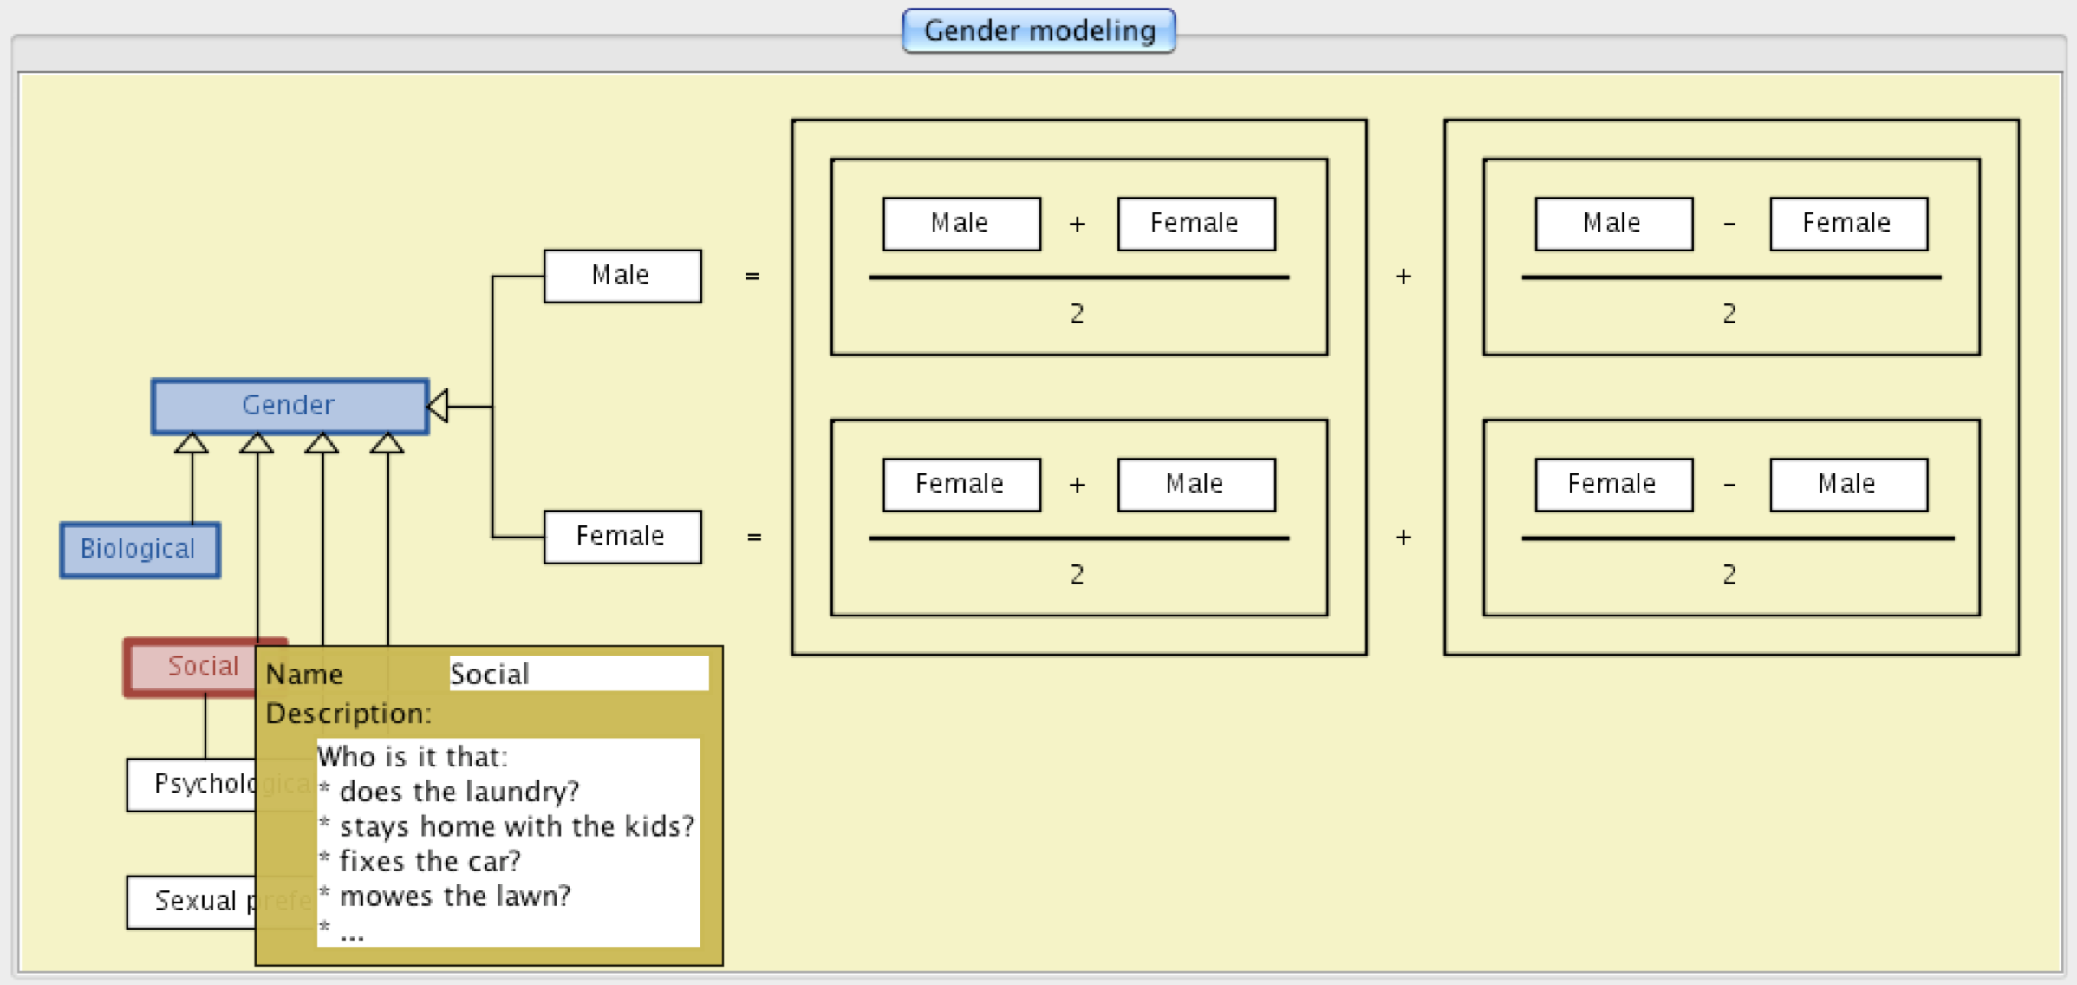Viewport: 2077px width, 985px height.
Task: Click the plus sign between lower fraction groups
Action: 1403,538
